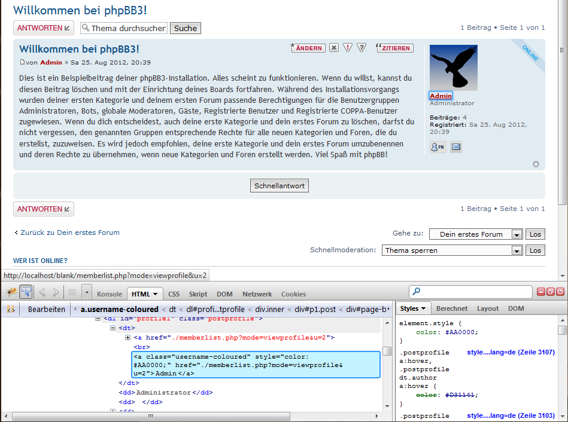Go forward with Firebug's right arrow
The height and width of the screenshot is (422, 568).
click(56, 292)
